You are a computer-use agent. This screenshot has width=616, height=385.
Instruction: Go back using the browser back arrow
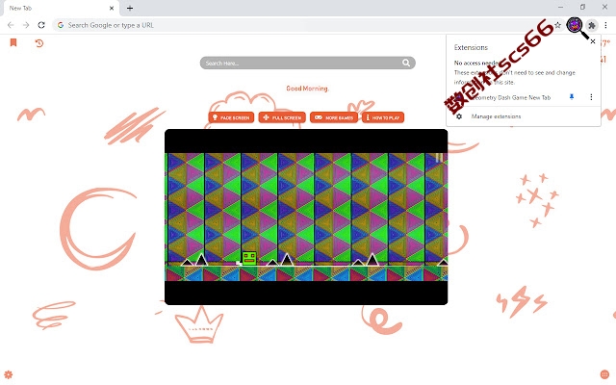point(11,25)
